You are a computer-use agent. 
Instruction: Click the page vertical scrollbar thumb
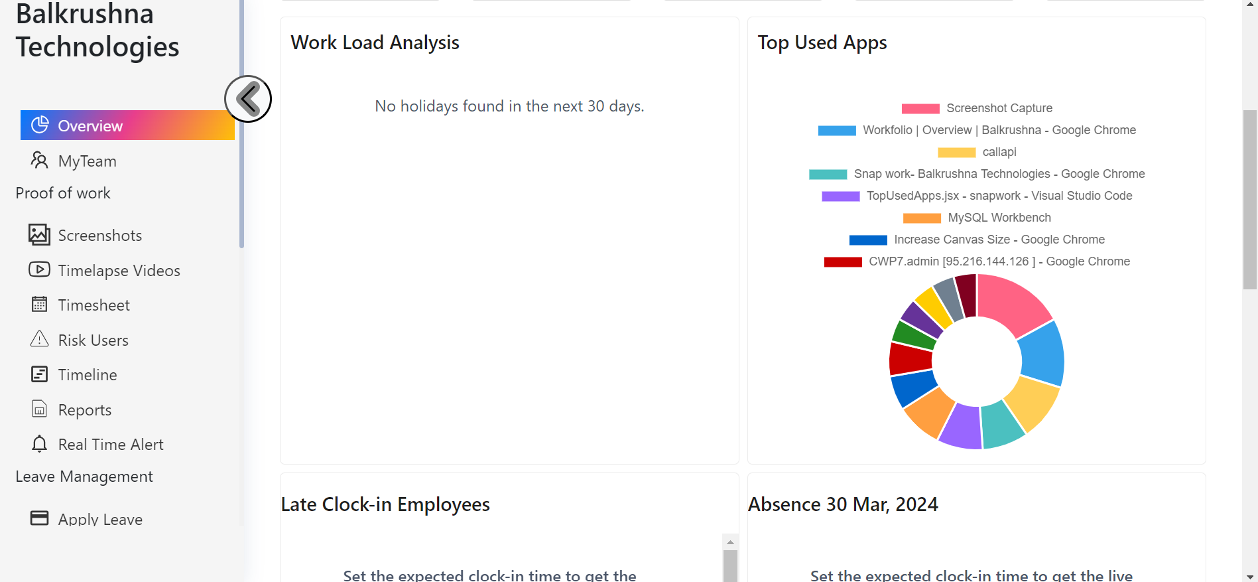pos(1249,199)
